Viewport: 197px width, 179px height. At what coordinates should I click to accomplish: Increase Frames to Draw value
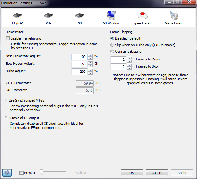click(x=129, y=58)
